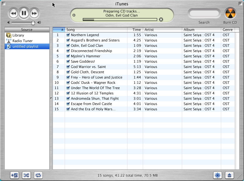Toggle sort order via track number header arrow

tap(59, 30)
